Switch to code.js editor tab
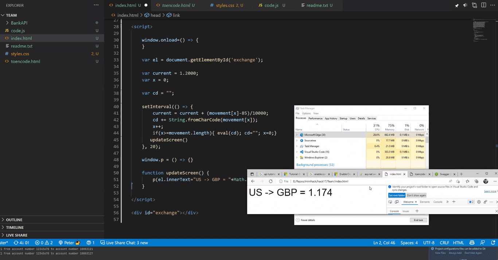Screen dimensions: 498x260 tap(272, 5)
